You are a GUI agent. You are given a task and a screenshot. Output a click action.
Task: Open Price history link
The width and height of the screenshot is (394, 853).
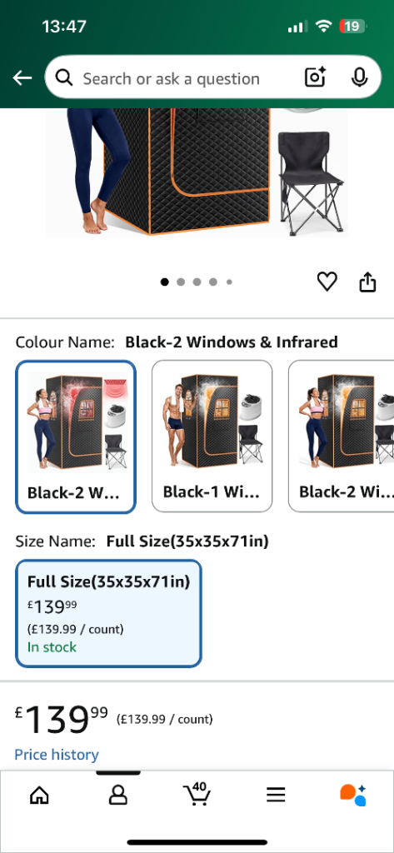coord(57,755)
